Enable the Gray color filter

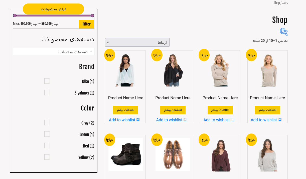pos(47,122)
